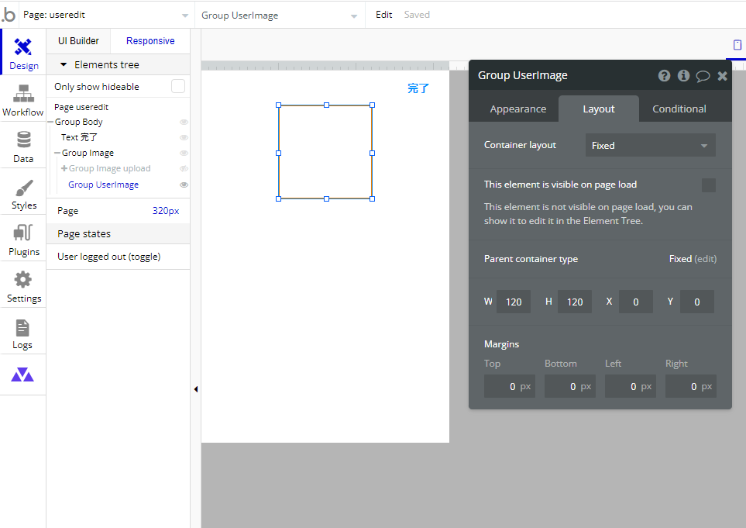Click the 完了 text on canvas
Image resolution: width=746 pixels, height=528 pixels.
tap(418, 88)
